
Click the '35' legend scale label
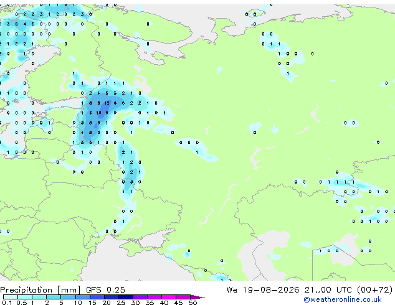click(x=150, y=303)
